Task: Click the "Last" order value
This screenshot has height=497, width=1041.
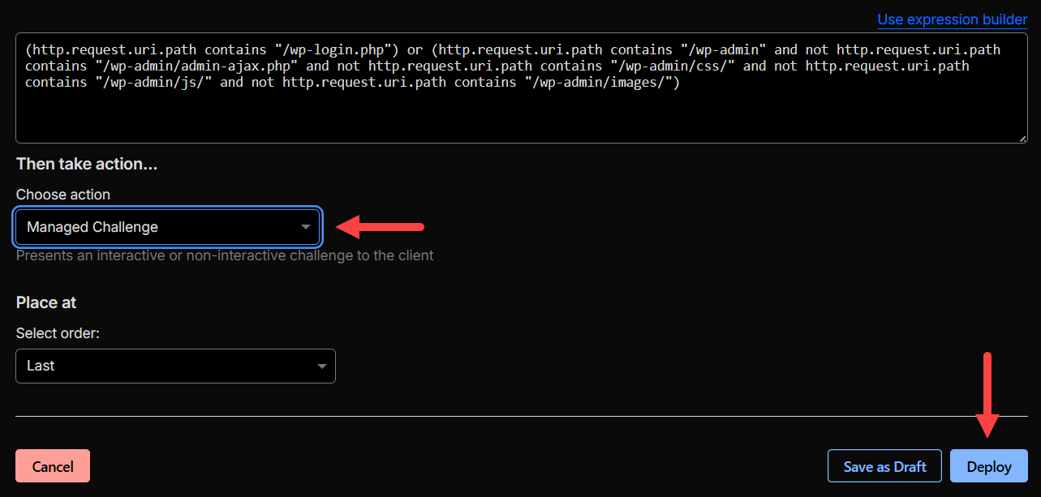Action: pos(41,366)
